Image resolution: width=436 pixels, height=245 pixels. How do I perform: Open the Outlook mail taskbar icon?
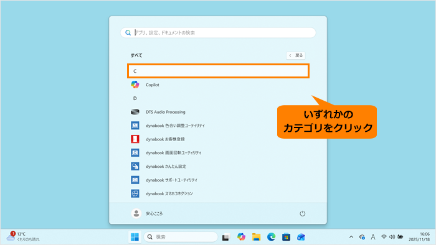pyautogui.click(x=301, y=237)
